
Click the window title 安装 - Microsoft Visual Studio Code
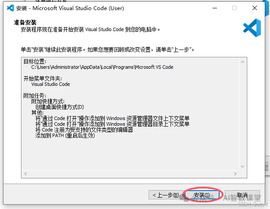point(70,8)
